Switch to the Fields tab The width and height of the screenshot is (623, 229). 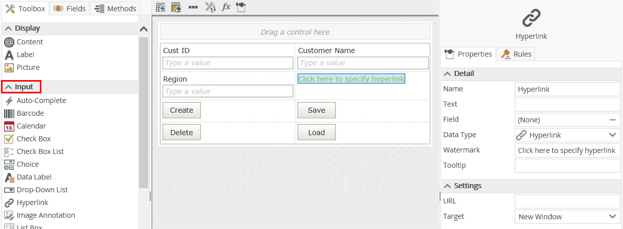[70, 8]
